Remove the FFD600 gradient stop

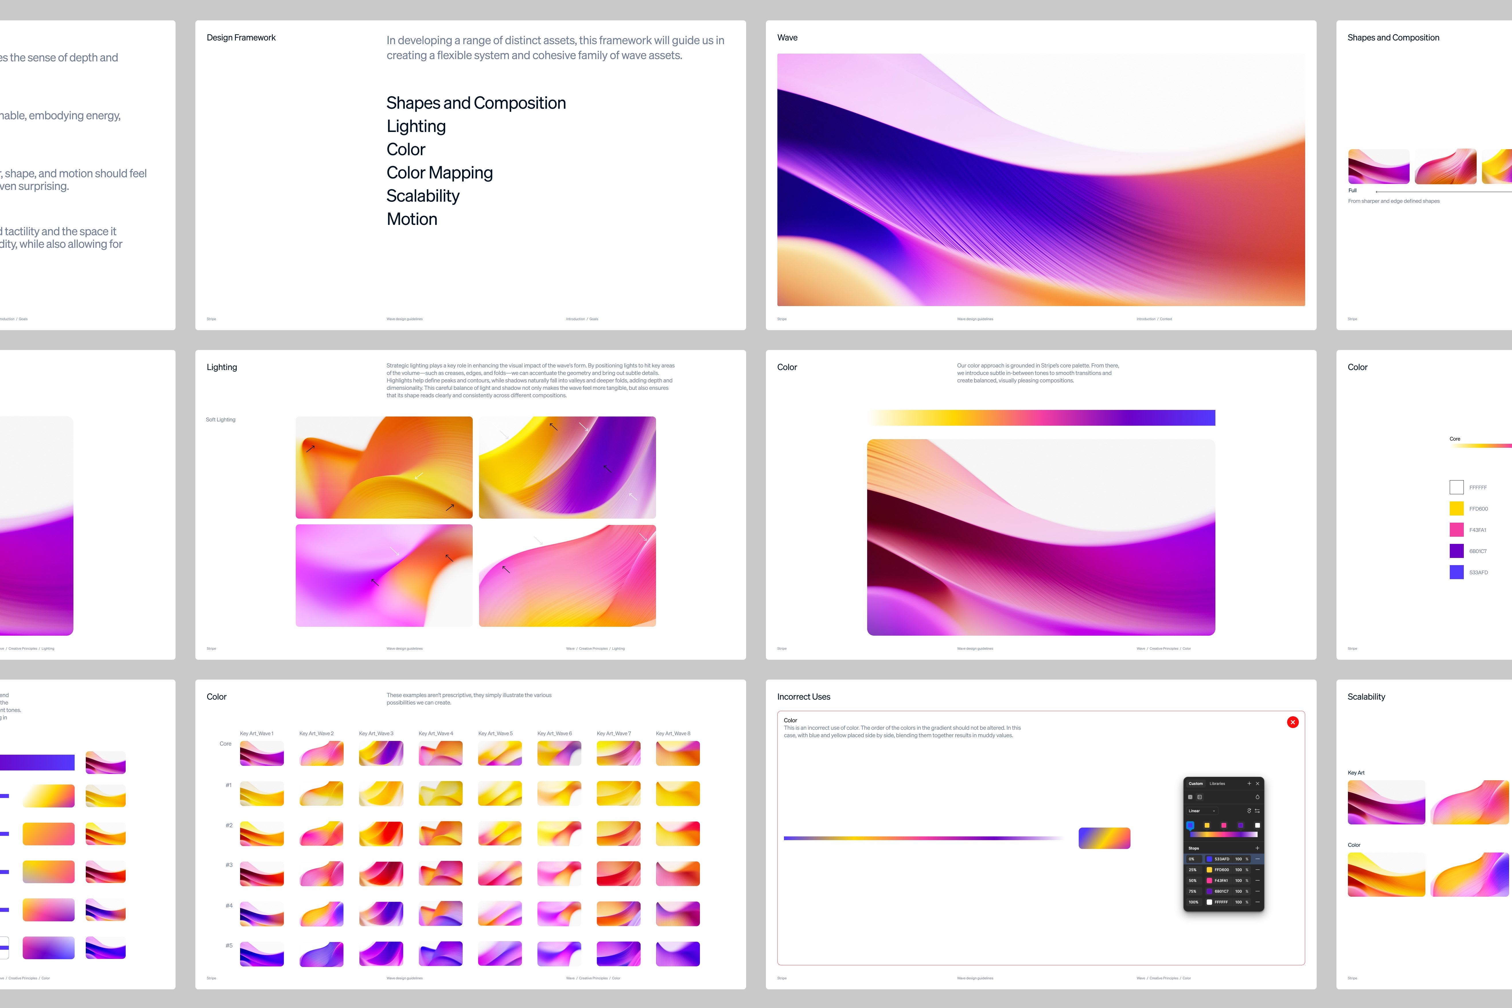coord(1258,870)
